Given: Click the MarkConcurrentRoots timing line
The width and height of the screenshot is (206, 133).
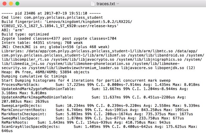Looking at the screenshot, I should coord(95,110).
